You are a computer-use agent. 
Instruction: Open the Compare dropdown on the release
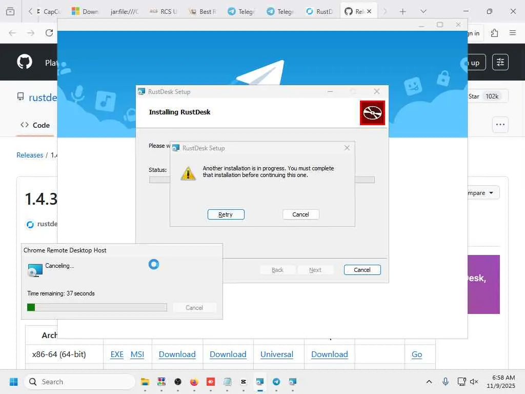[x=483, y=193]
